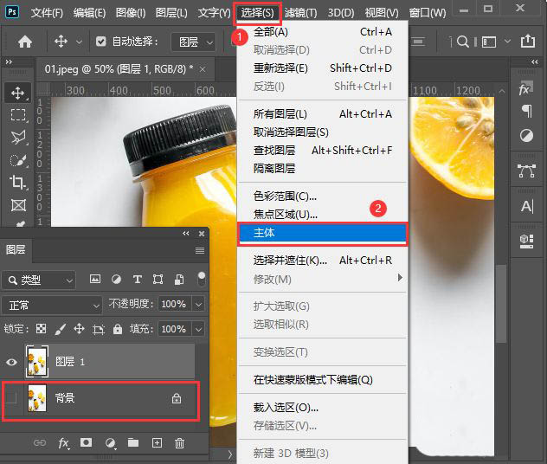547x464 pixels.
Task: Add a layer style via bottom fx
Action: point(63,442)
